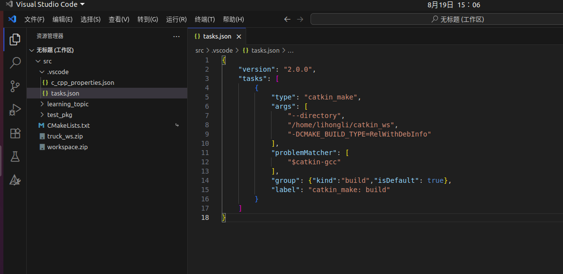The image size is (563, 274).
Task: Click the .vscode breadcrumb segment
Action: pyautogui.click(x=222, y=51)
